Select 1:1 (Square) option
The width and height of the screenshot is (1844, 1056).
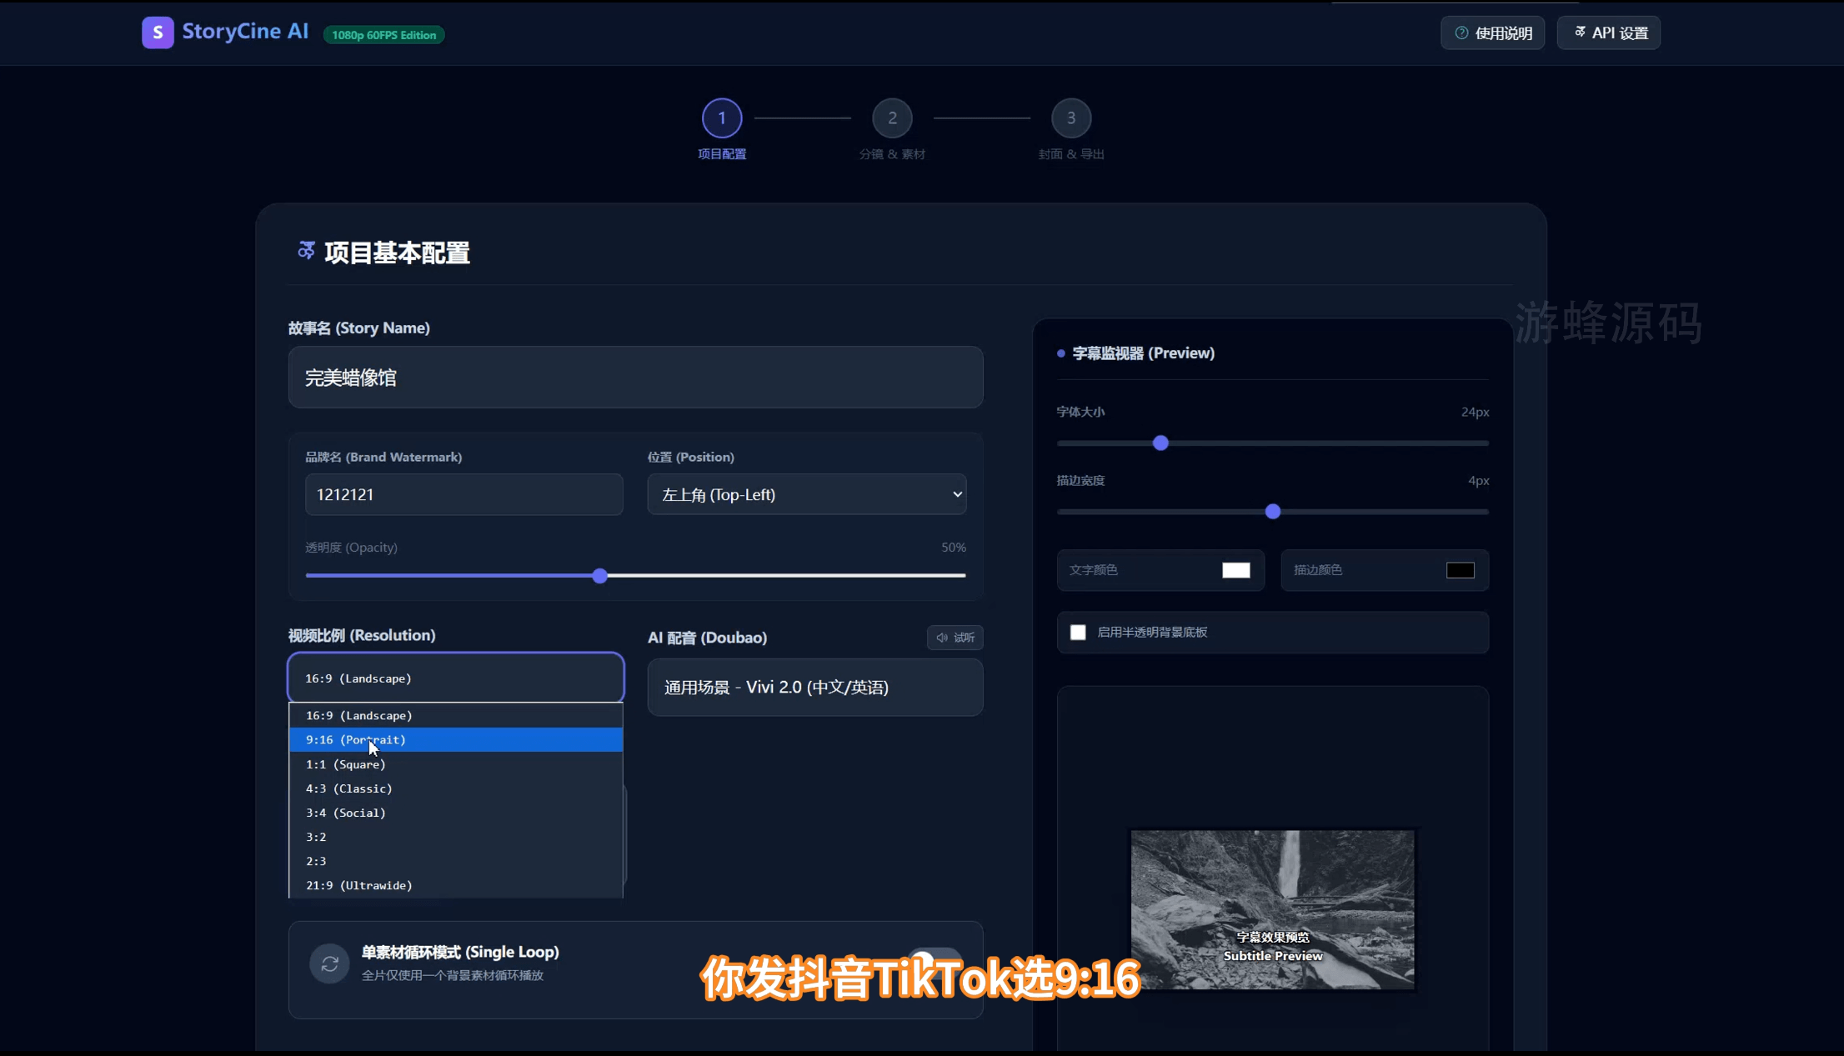click(456, 764)
